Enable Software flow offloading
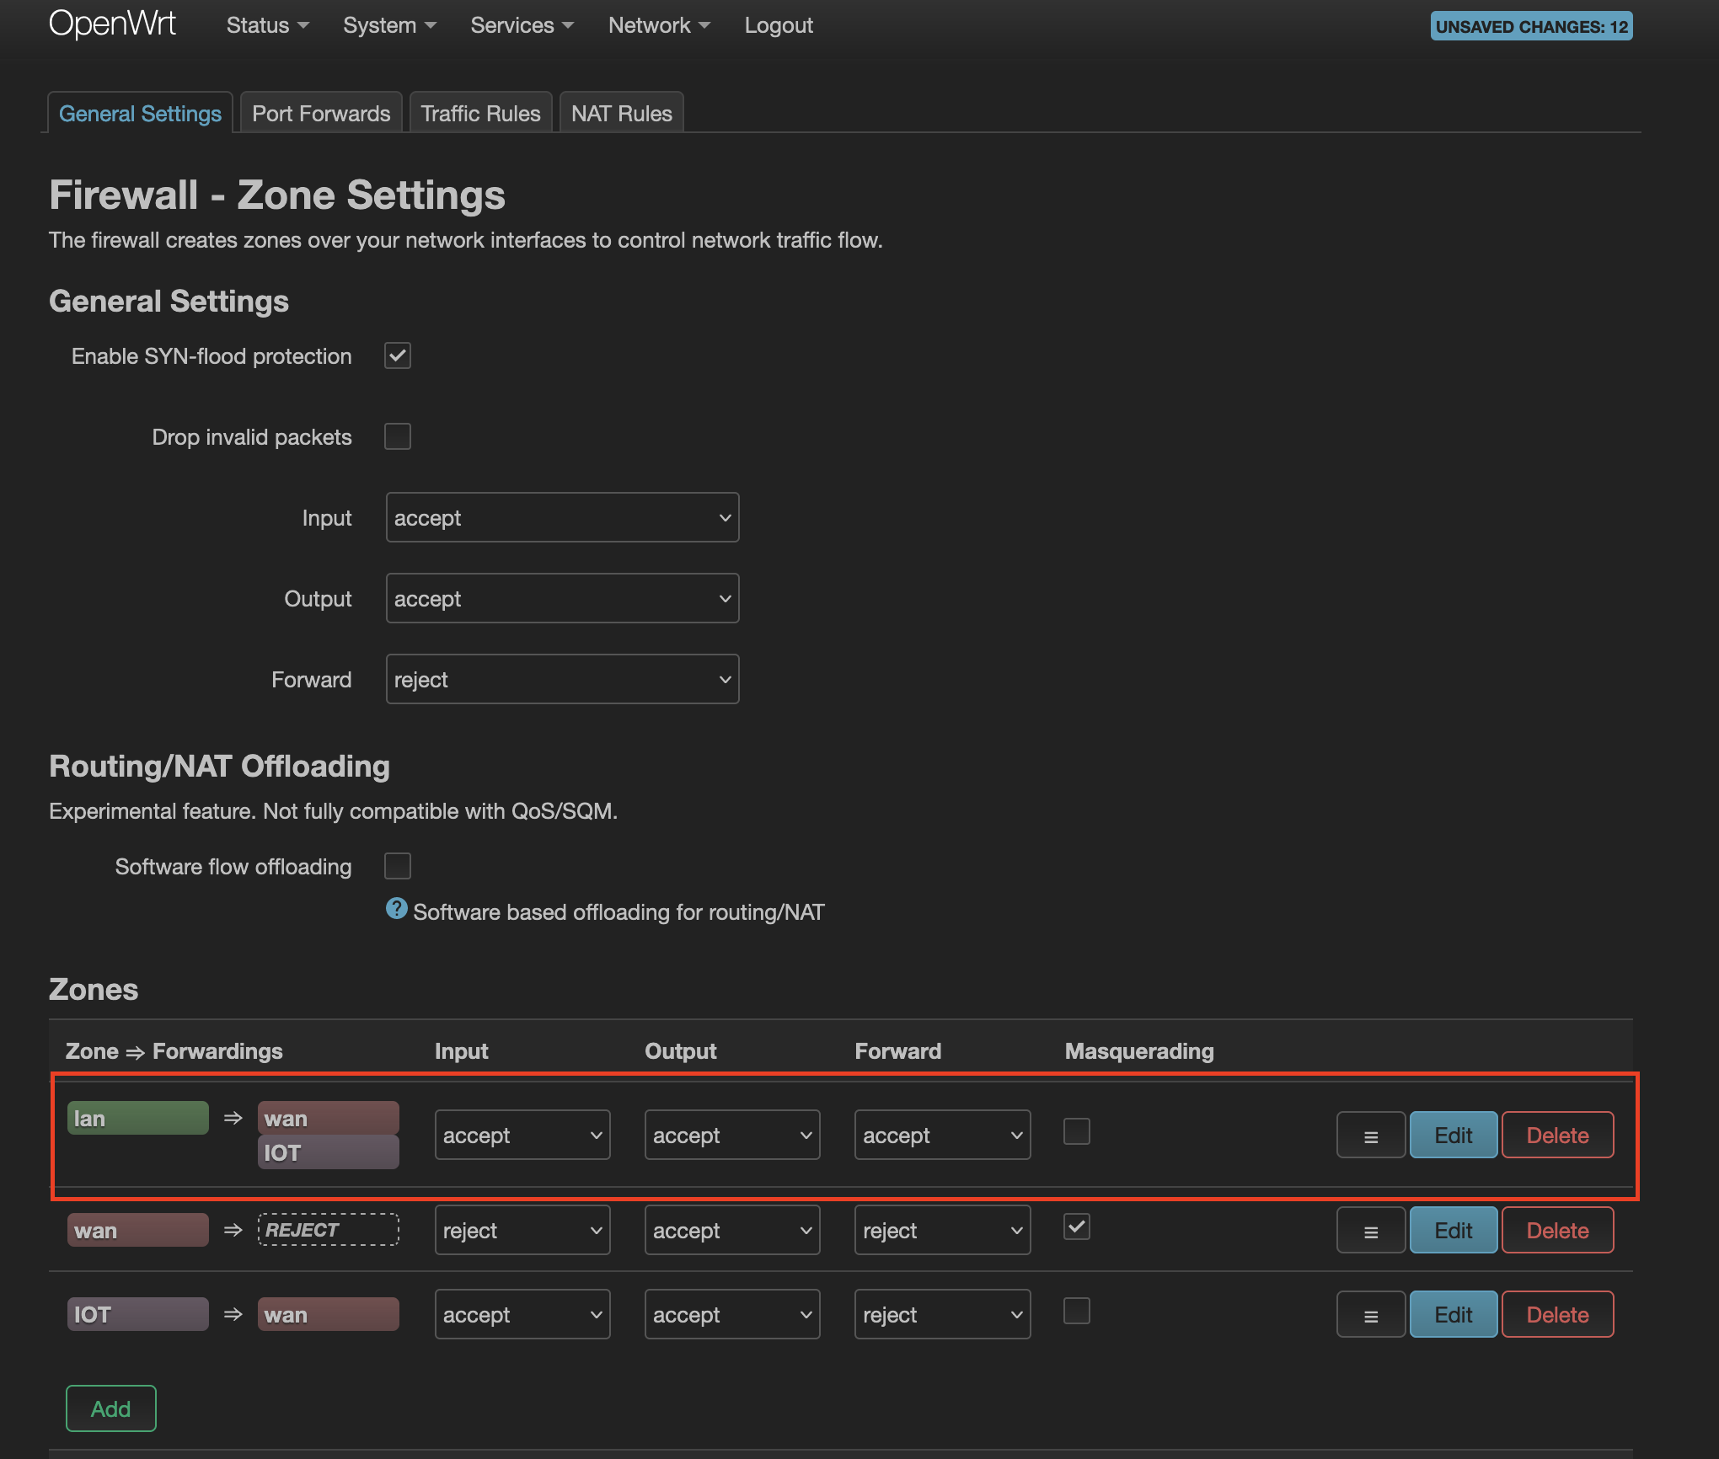1719x1459 pixels. (398, 866)
